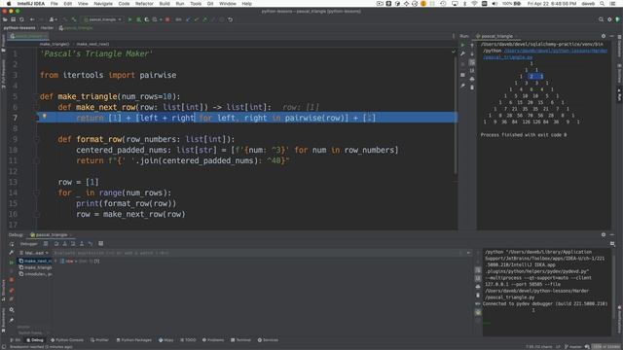This screenshot has width=623, height=350.
Task: Click the open folder icon in the toolbar
Action: (x=5, y=19)
